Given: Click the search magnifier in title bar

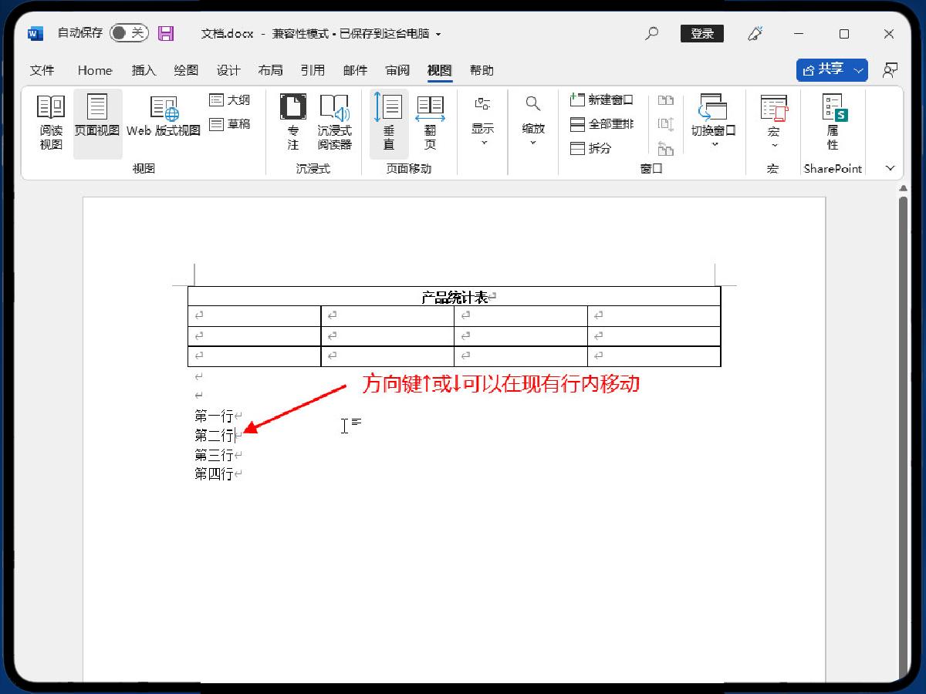Looking at the screenshot, I should (652, 33).
